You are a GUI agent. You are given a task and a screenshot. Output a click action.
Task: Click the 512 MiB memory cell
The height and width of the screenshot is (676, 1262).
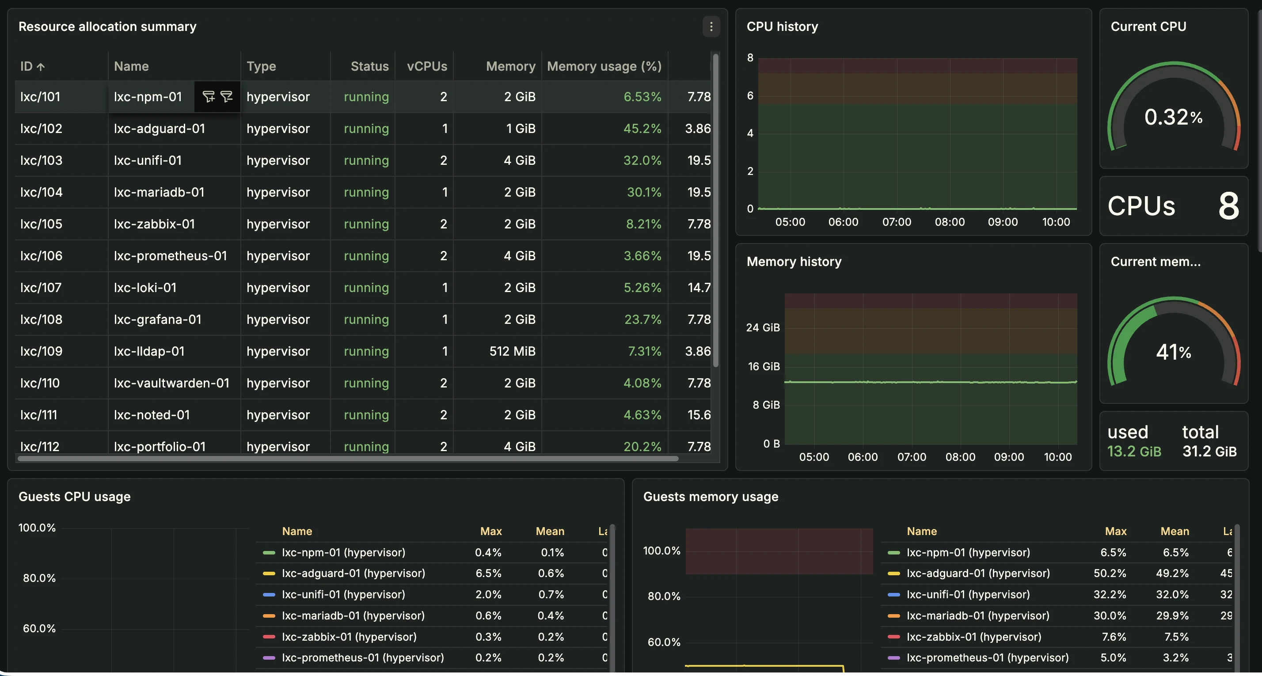click(497, 351)
